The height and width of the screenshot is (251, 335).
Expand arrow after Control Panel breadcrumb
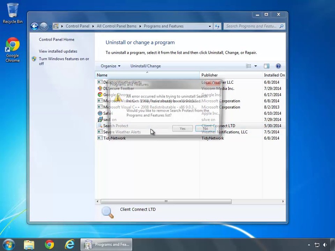(93, 26)
